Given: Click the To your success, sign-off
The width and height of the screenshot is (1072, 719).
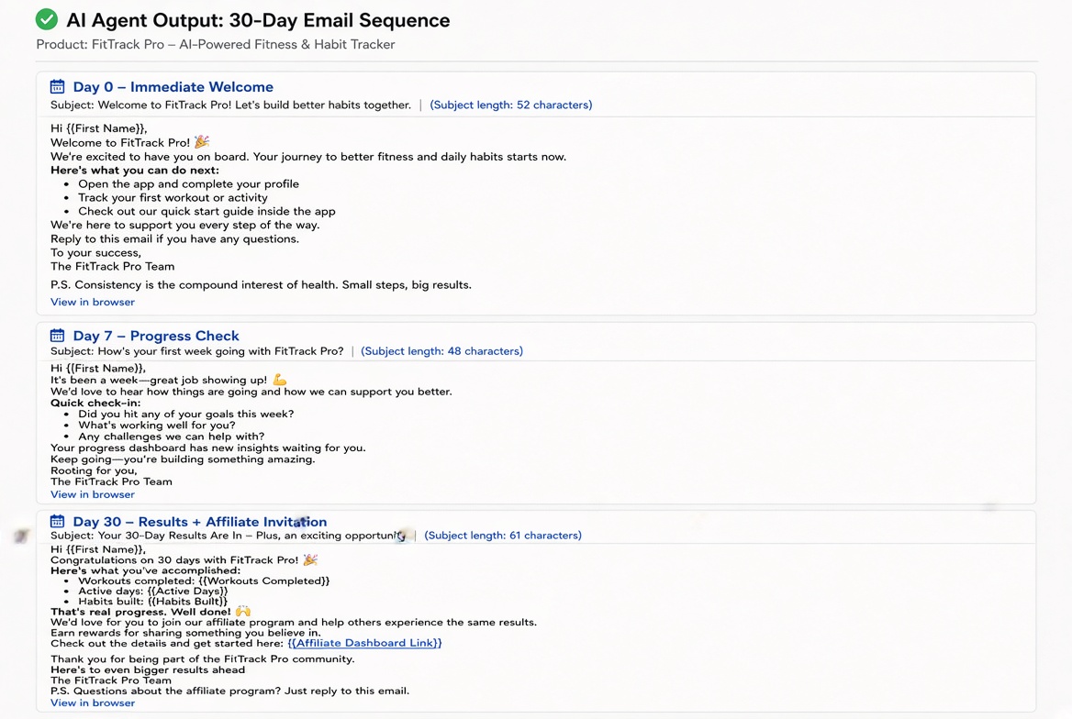Looking at the screenshot, I should 95,252.
